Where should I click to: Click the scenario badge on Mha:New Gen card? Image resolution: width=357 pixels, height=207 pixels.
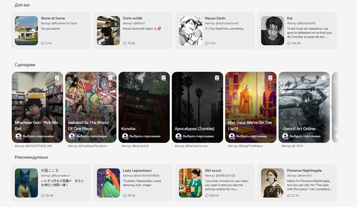click(57, 78)
